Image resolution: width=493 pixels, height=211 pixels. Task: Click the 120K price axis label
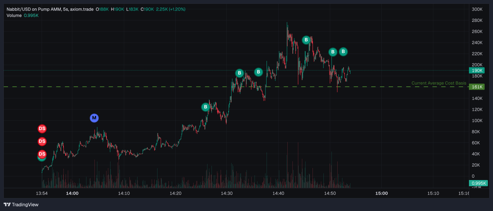[x=478, y=110]
